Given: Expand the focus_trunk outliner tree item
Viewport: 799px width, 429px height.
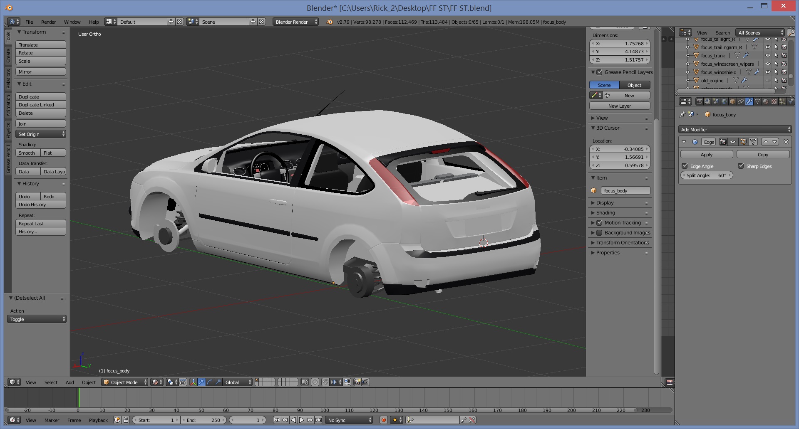Looking at the screenshot, I should (x=687, y=55).
